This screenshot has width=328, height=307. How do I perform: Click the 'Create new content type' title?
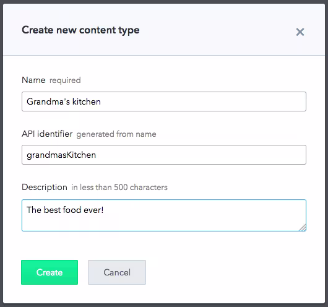tap(80, 30)
